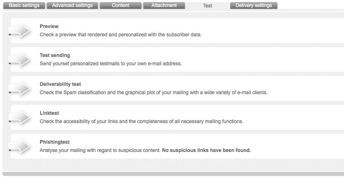
Task: Go to the Content tab
Action: [120, 5]
